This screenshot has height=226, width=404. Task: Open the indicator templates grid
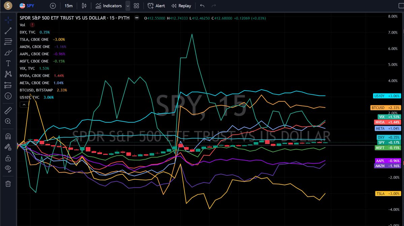pyautogui.click(x=136, y=6)
